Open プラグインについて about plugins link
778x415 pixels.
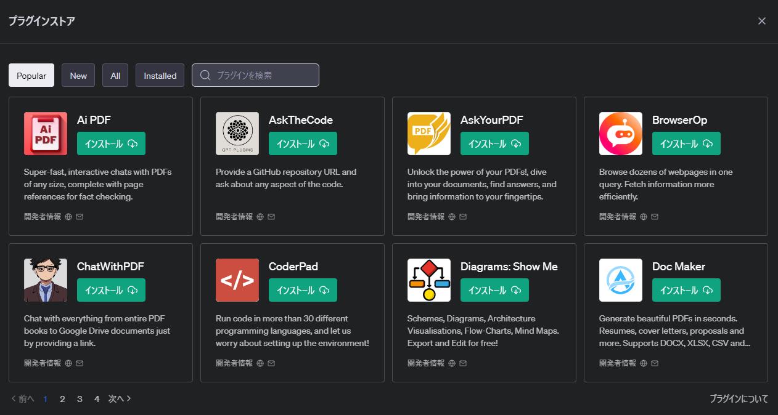coord(739,399)
